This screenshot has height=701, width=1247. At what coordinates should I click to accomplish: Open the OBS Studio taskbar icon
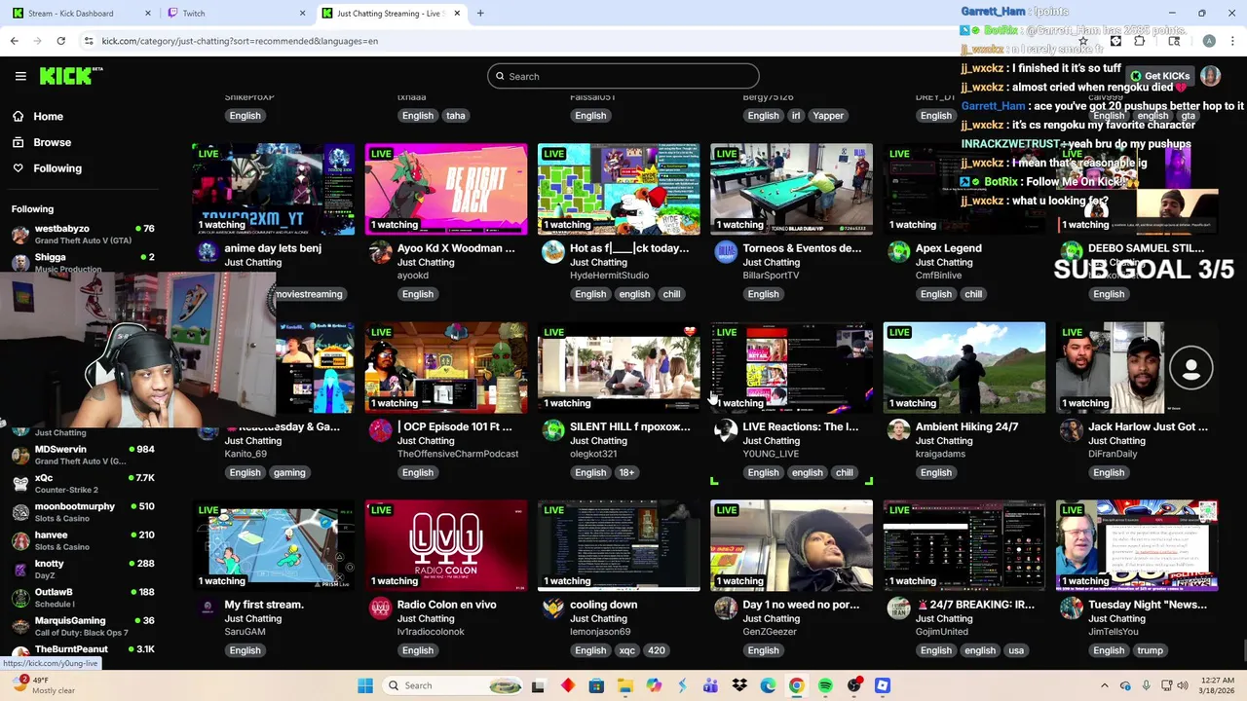[854, 685]
